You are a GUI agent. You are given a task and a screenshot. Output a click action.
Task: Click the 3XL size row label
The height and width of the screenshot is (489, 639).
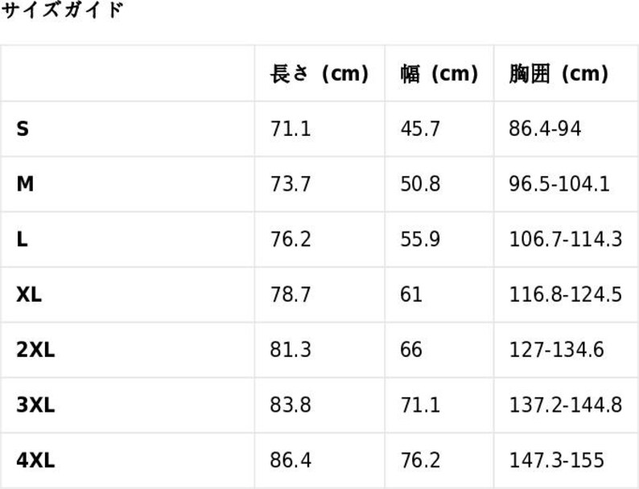[35, 405]
